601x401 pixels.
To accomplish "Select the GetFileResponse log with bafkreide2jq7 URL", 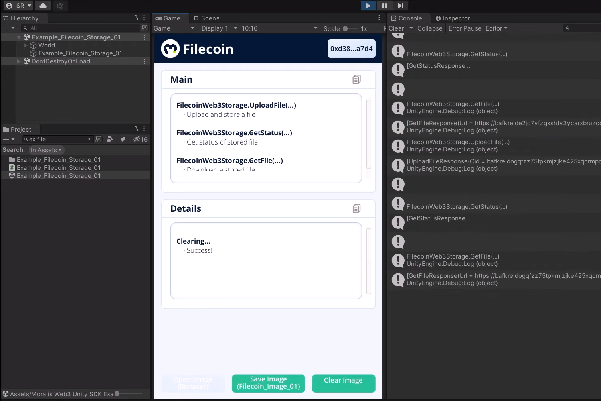I will [x=494, y=127].
